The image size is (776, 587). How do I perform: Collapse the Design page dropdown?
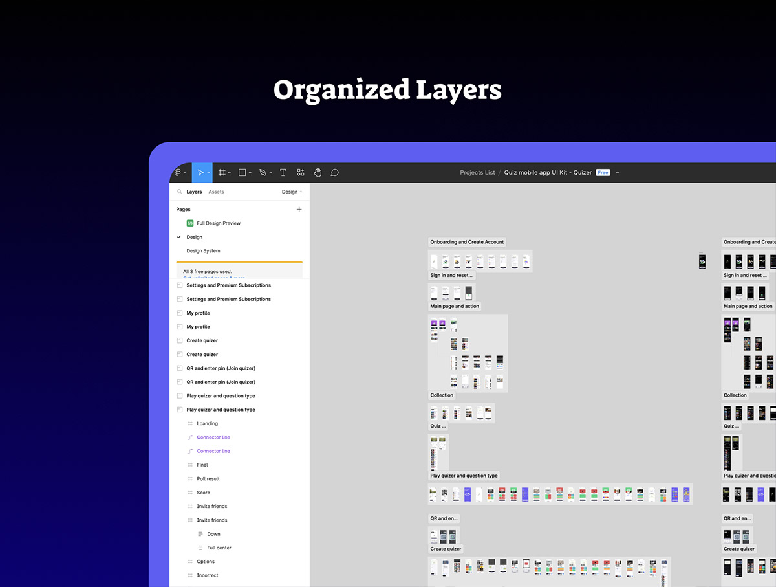click(x=292, y=192)
